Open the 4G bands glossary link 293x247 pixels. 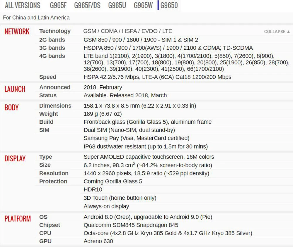52,56
